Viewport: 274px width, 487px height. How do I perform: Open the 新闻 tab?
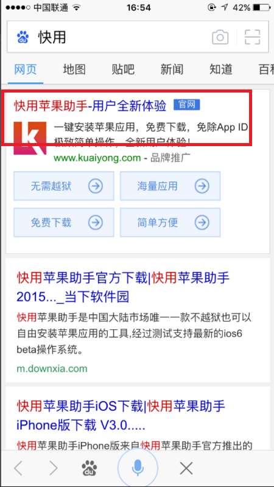(172, 69)
